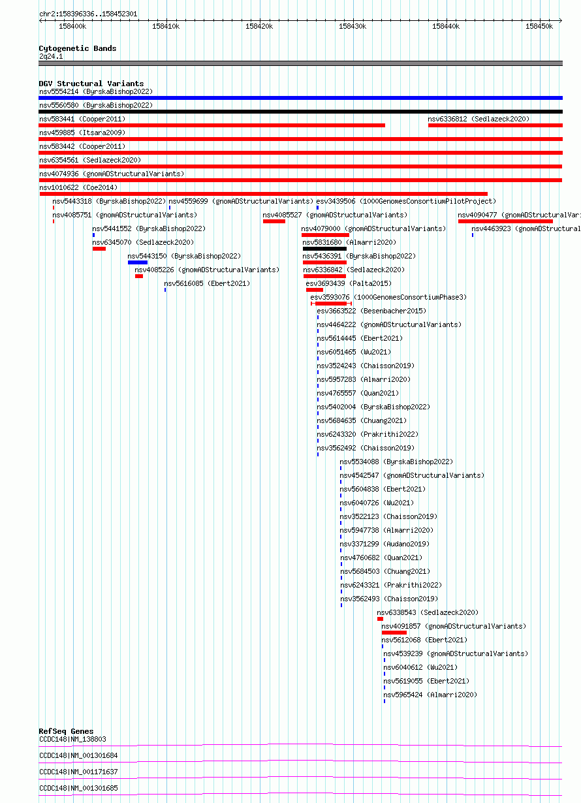Click the 158440k ruler label
The image size is (581, 803).
coord(446,27)
